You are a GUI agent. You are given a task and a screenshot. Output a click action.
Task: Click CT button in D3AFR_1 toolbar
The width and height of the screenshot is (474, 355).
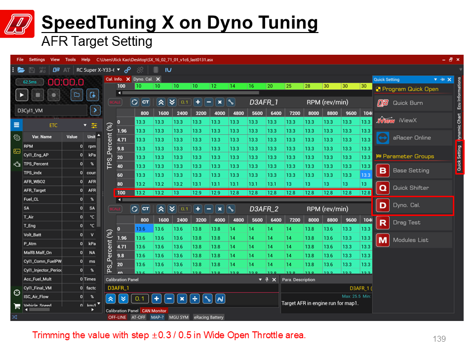coord(146,102)
